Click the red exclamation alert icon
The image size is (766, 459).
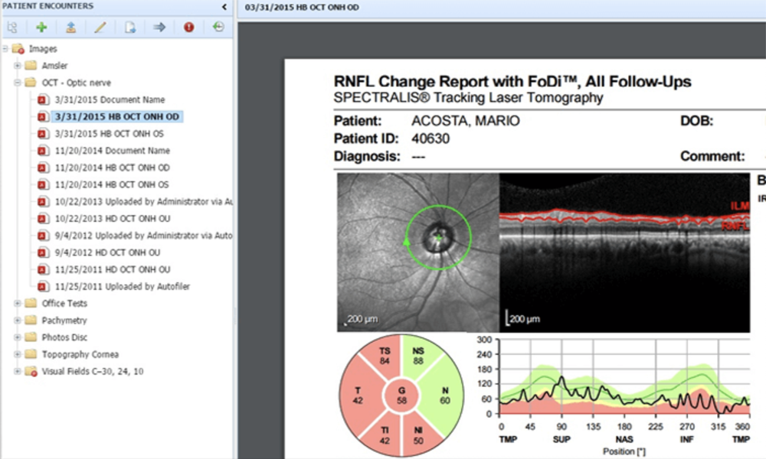(x=188, y=28)
